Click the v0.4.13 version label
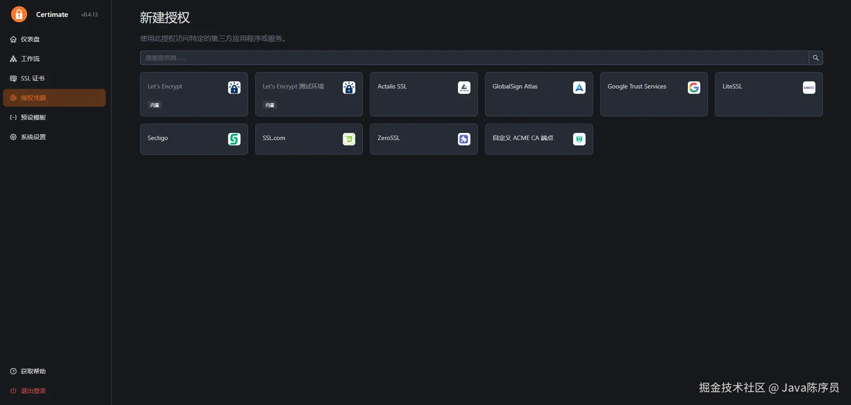This screenshot has height=405, width=851. tap(89, 15)
